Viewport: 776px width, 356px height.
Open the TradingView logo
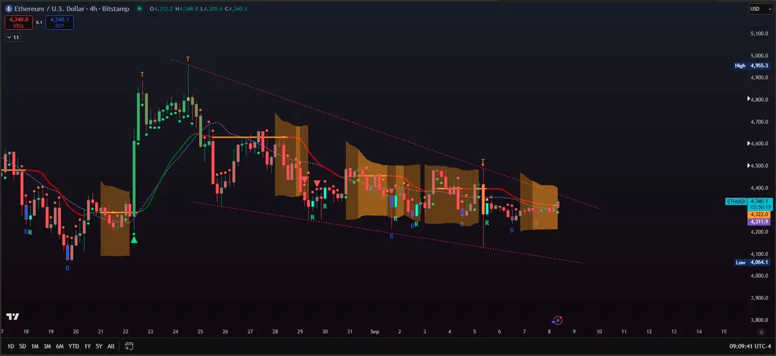tap(12, 317)
